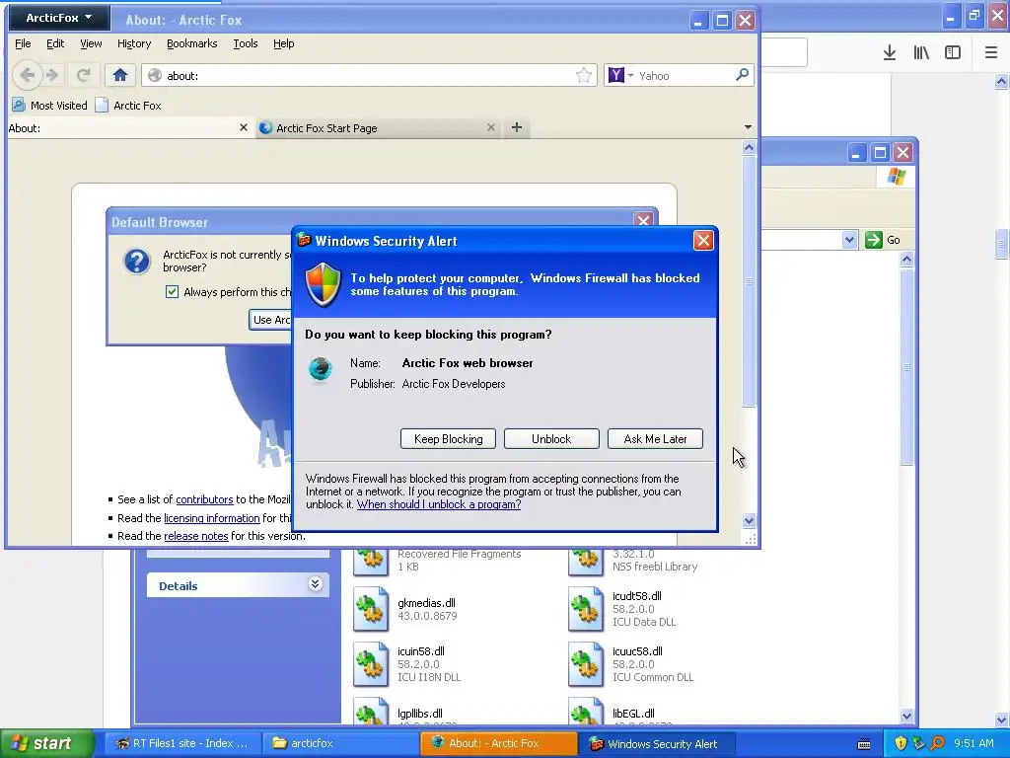This screenshot has width=1010, height=758.
Task: Click the downloads arrow icon in background browser
Action: 890,52
